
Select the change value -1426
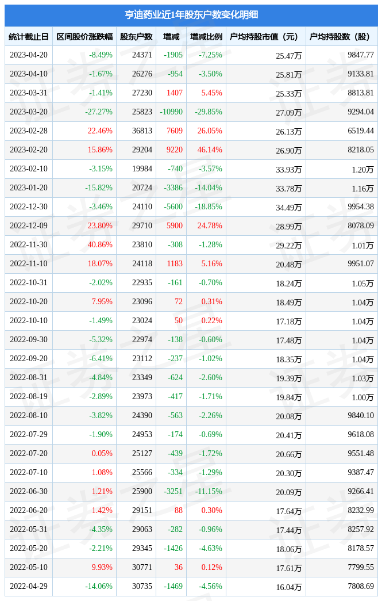[x=173, y=548]
